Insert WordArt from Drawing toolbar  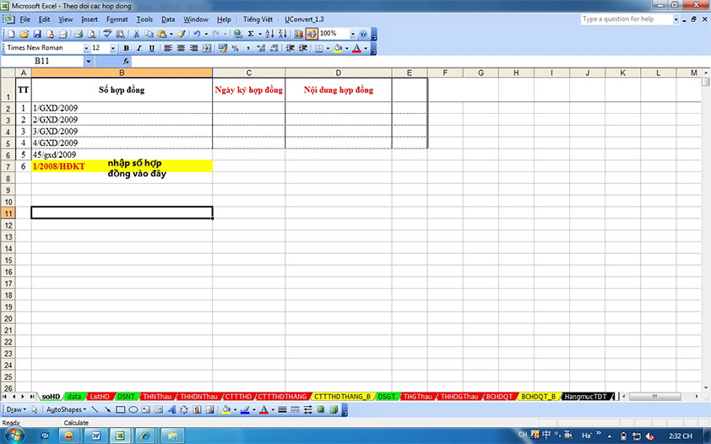[x=171, y=409]
